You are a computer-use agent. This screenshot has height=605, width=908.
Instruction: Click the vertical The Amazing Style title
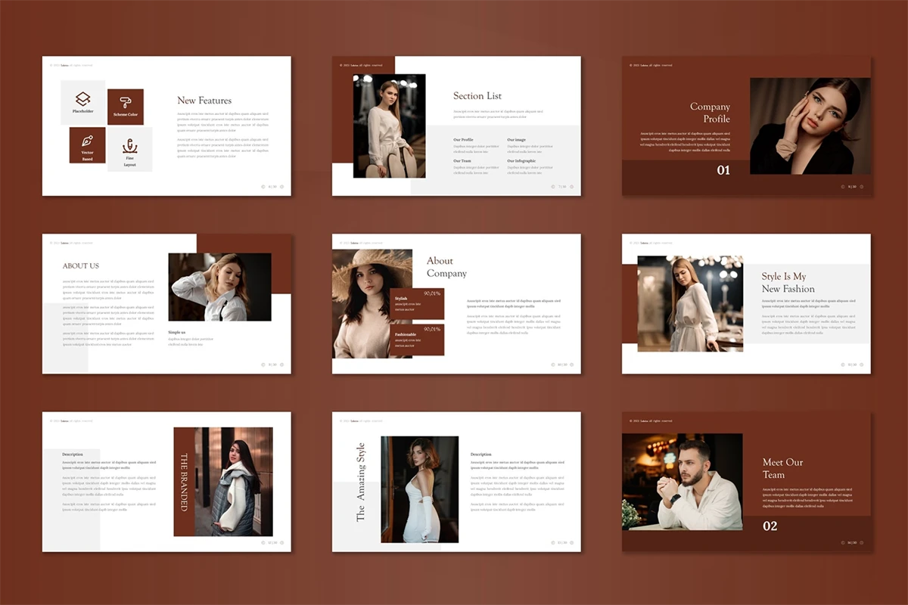tap(361, 482)
